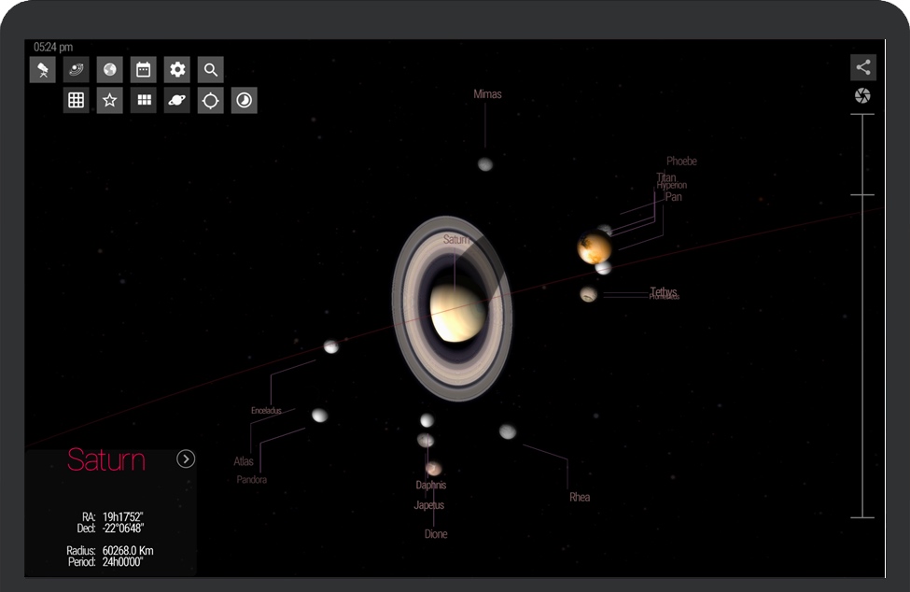Take a snapshot with the shutter icon
This screenshot has height=592, width=910.
[862, 96]
